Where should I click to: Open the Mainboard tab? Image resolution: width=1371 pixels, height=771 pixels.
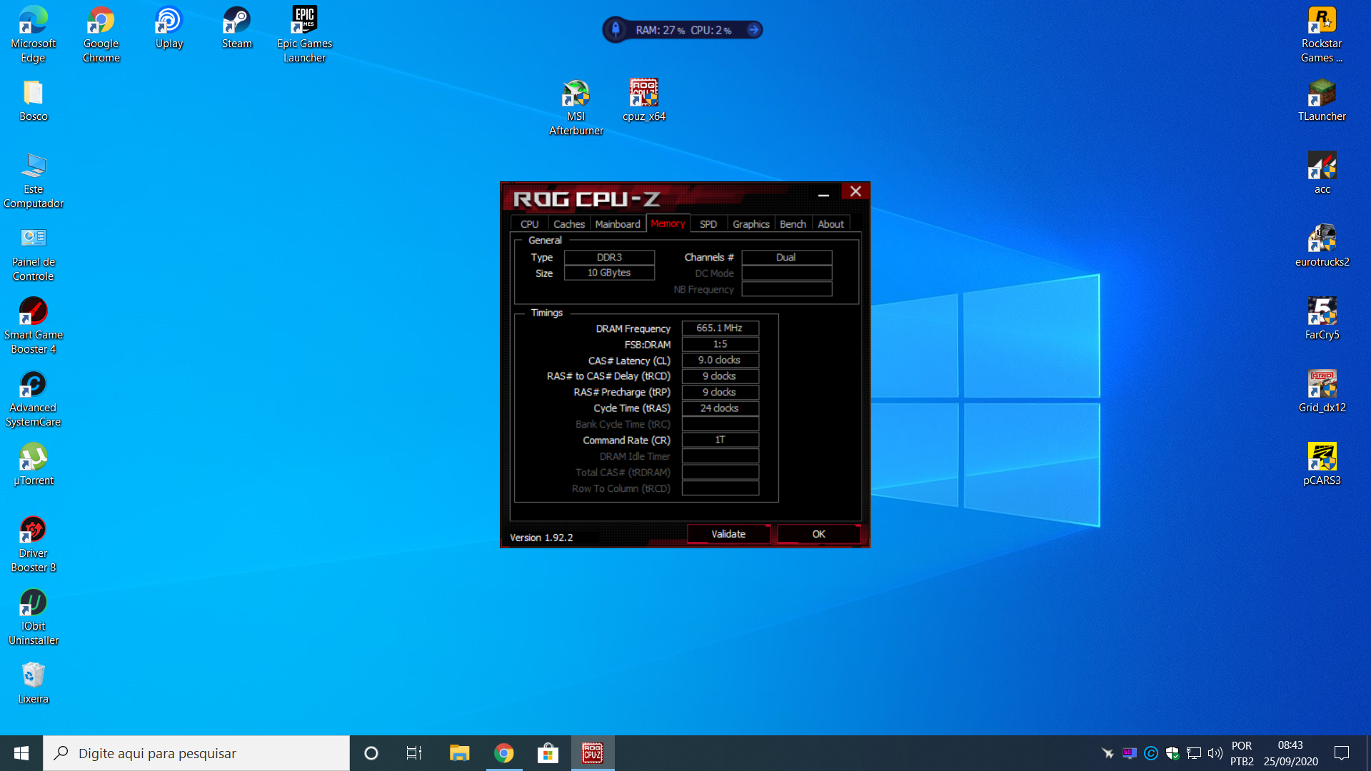point(618,224)
